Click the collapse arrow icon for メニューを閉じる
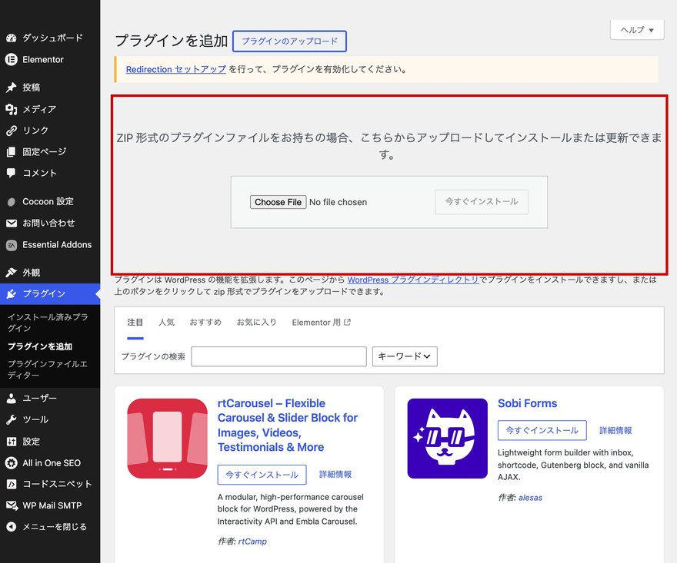The image size is (677, 563). [12, 527]
